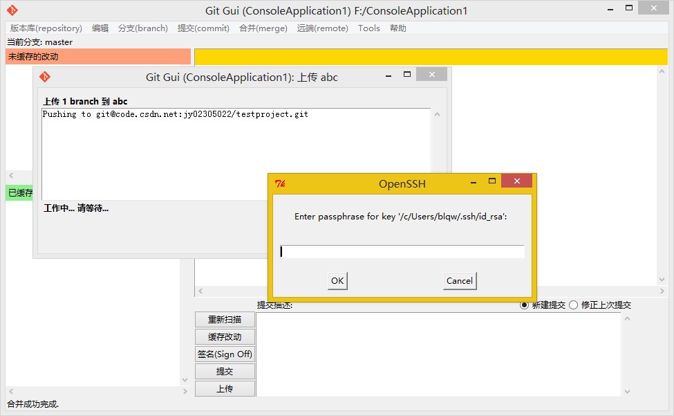Screen dimensions: 674x416
Task: Maximize the main Git Gui window
Action: point(629,8)
